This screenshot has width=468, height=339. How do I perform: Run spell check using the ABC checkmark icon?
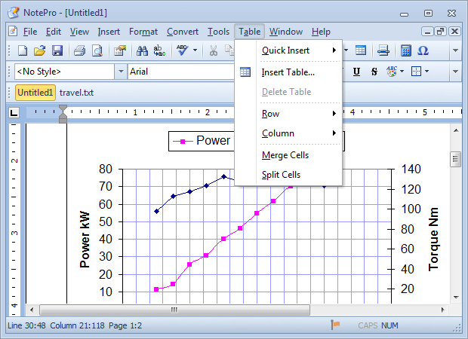(182, 50)
